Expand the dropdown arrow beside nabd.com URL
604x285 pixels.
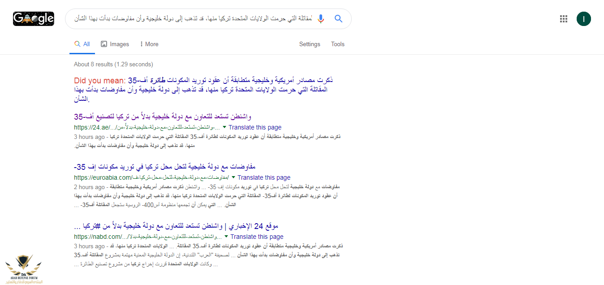tap(226, 237)
